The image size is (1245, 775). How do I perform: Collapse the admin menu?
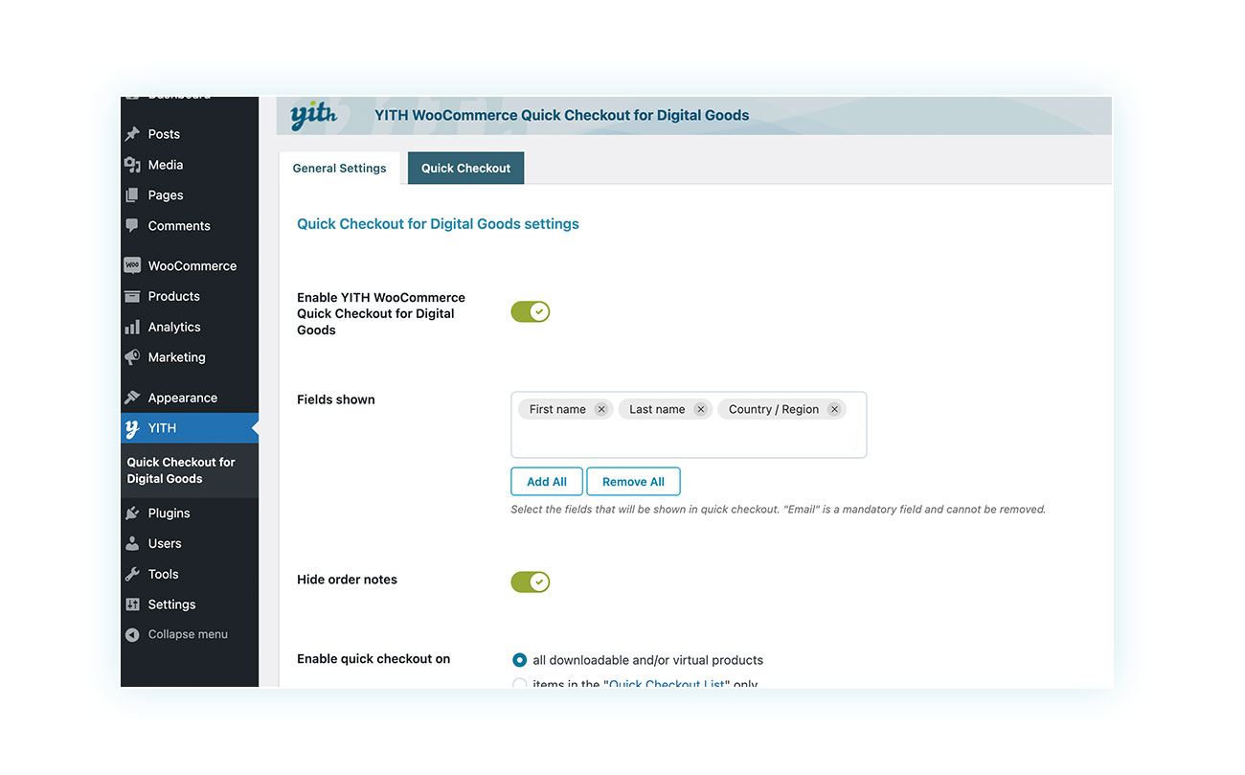point(188,633)
